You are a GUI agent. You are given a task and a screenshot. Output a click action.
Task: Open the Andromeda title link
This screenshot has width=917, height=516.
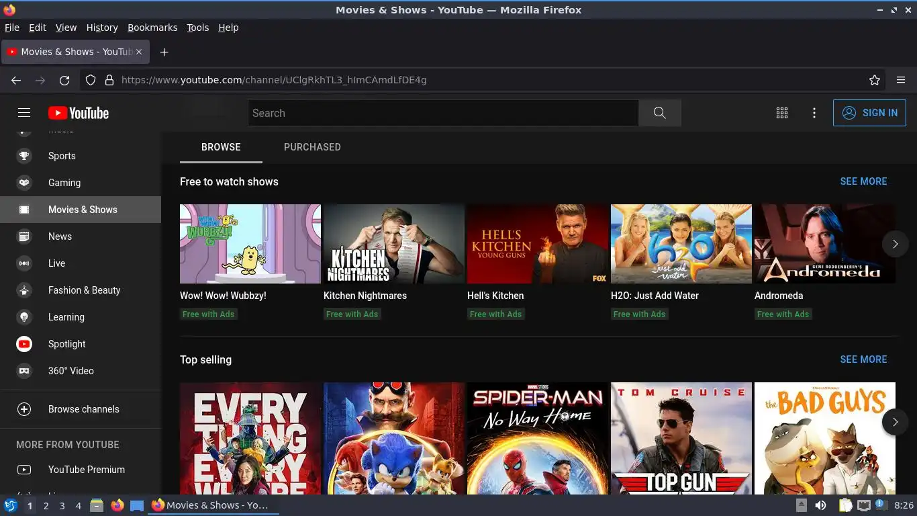coord(779,296)
